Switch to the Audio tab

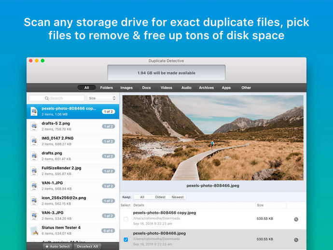pyautogui.click(x=186, y=87)
